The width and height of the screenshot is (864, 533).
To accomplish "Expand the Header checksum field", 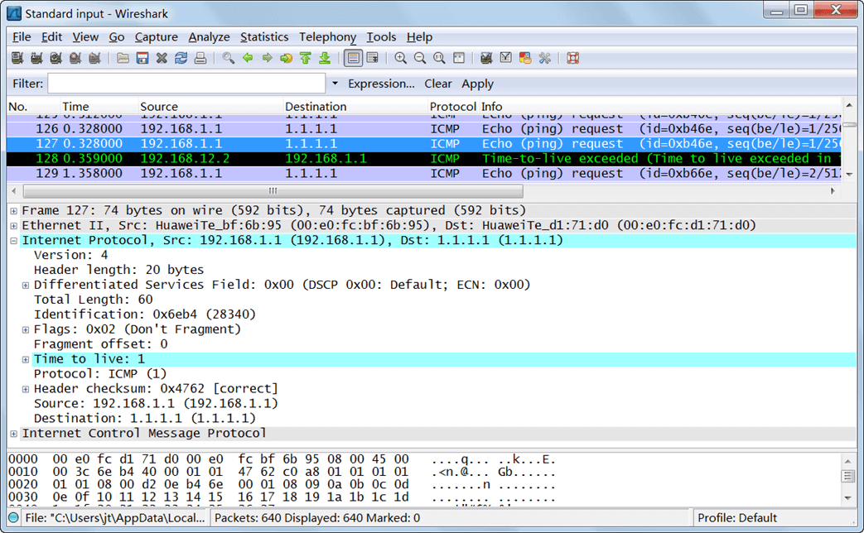I will click(x=26, y=389).
